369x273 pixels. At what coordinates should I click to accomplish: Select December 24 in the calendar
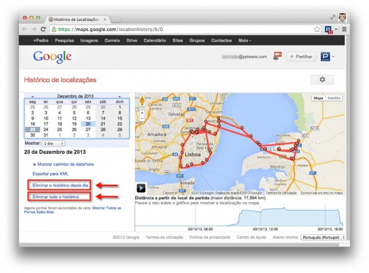[46, 130]
